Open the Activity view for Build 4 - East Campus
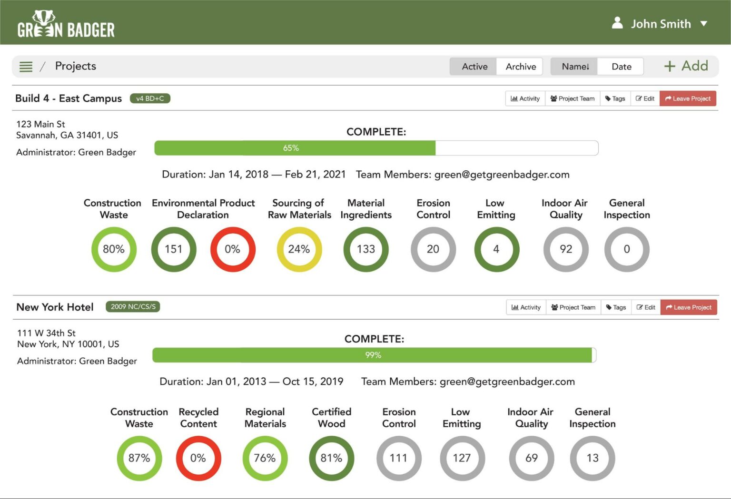The image size is (731, 499). click(x=524, y=98)
